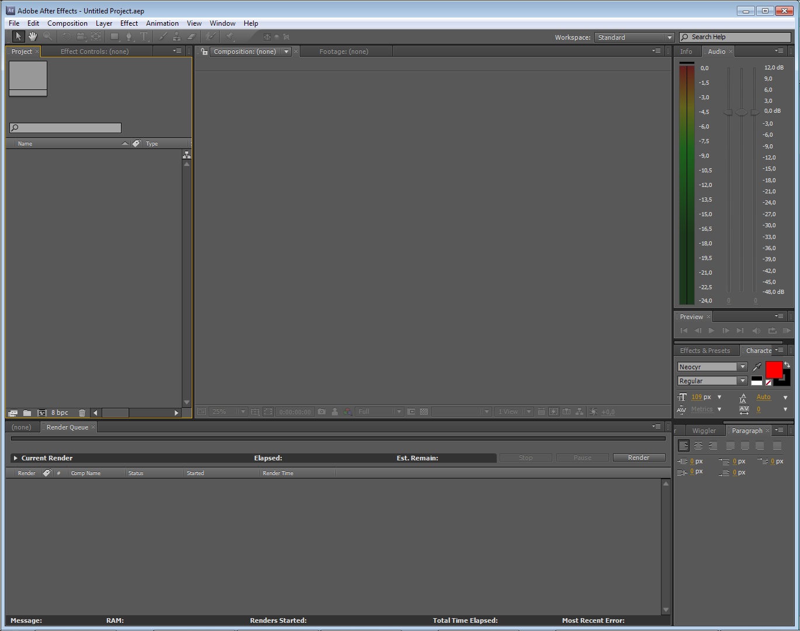Click the eyedropper in Character panel
The width and height of the screenshot is (800, 631).
pyautogui.click(x=757, y=367)
